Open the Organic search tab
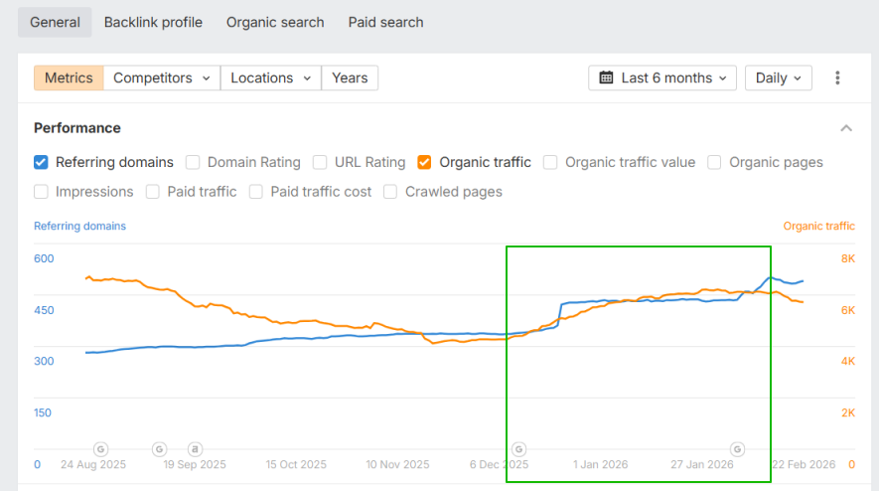 point(275,22)
